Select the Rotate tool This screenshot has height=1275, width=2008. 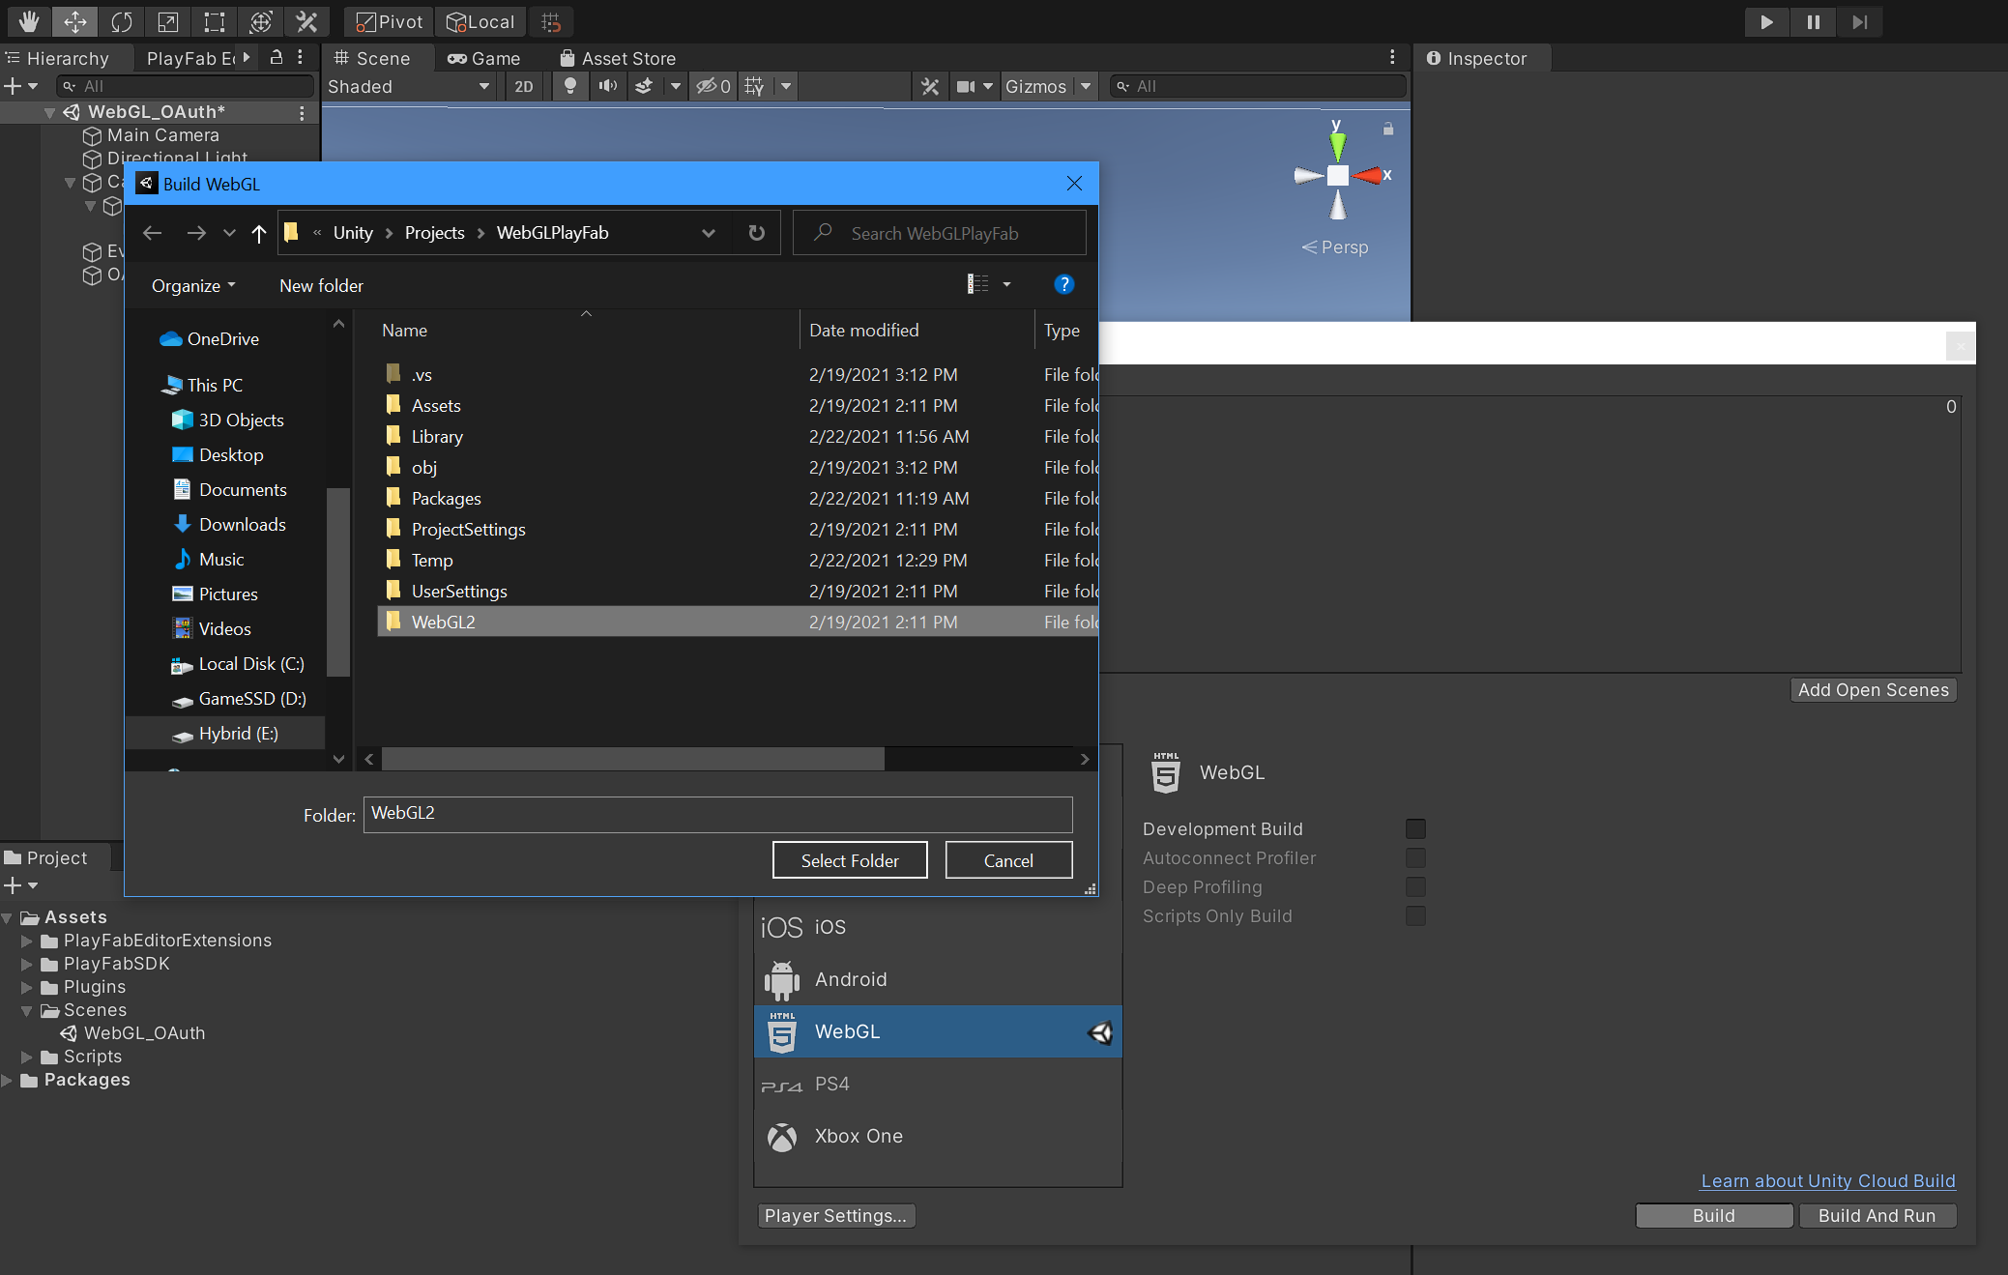tap(121, 21)
